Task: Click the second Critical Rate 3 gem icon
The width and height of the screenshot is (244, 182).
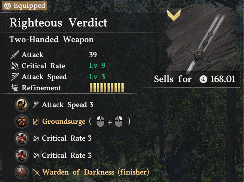Action: [x=22, y=155]
